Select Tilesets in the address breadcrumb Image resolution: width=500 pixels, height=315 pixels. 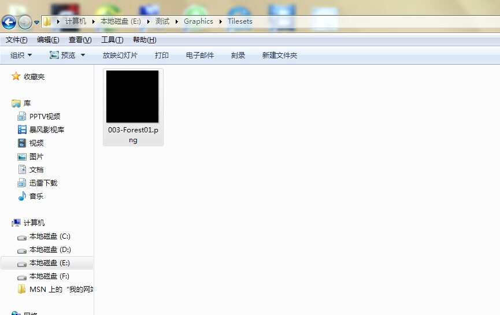click(240, 21)
